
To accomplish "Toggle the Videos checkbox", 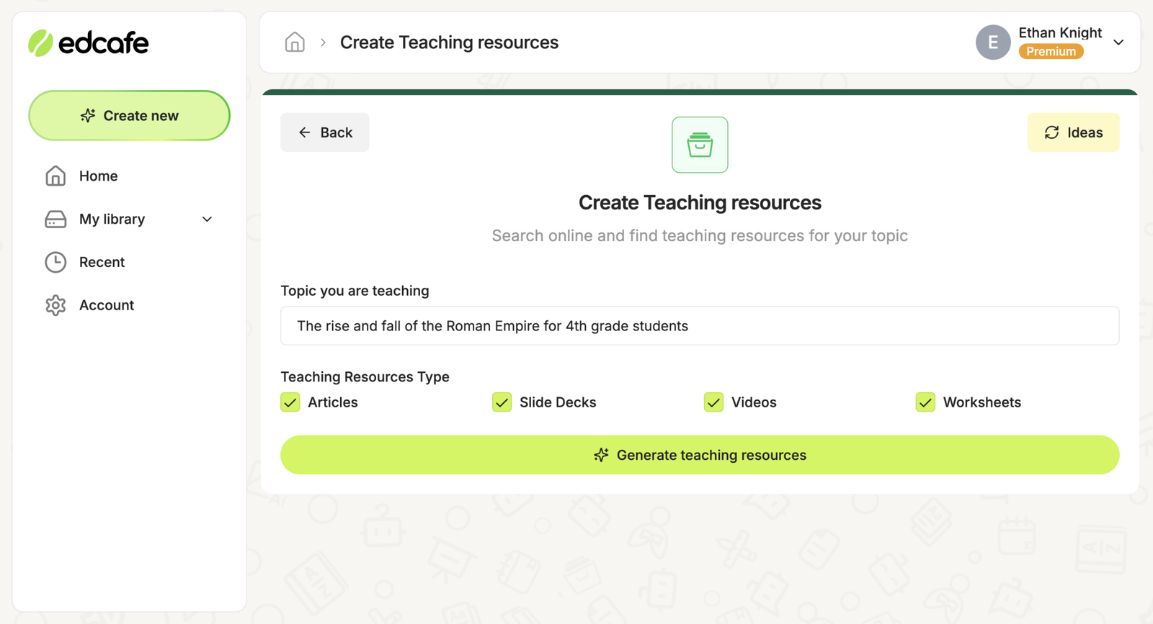I will pos(713,402).
